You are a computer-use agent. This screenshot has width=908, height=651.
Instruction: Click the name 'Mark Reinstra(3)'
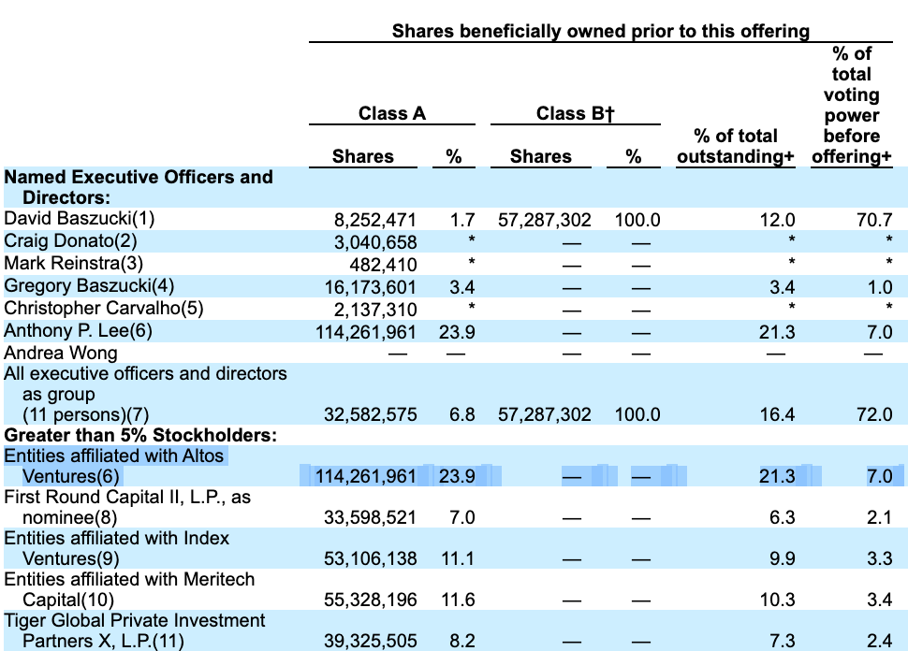pos(74,263)
